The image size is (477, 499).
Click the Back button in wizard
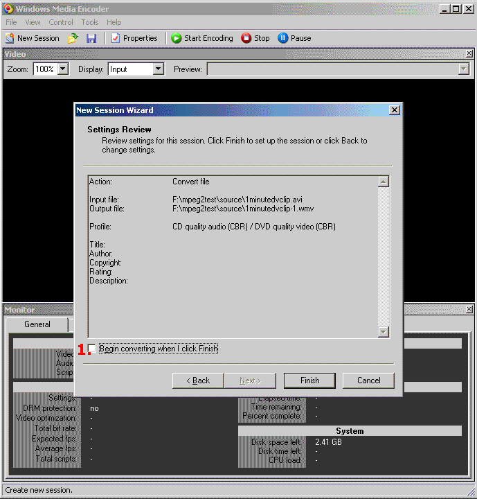pos(198,380)
